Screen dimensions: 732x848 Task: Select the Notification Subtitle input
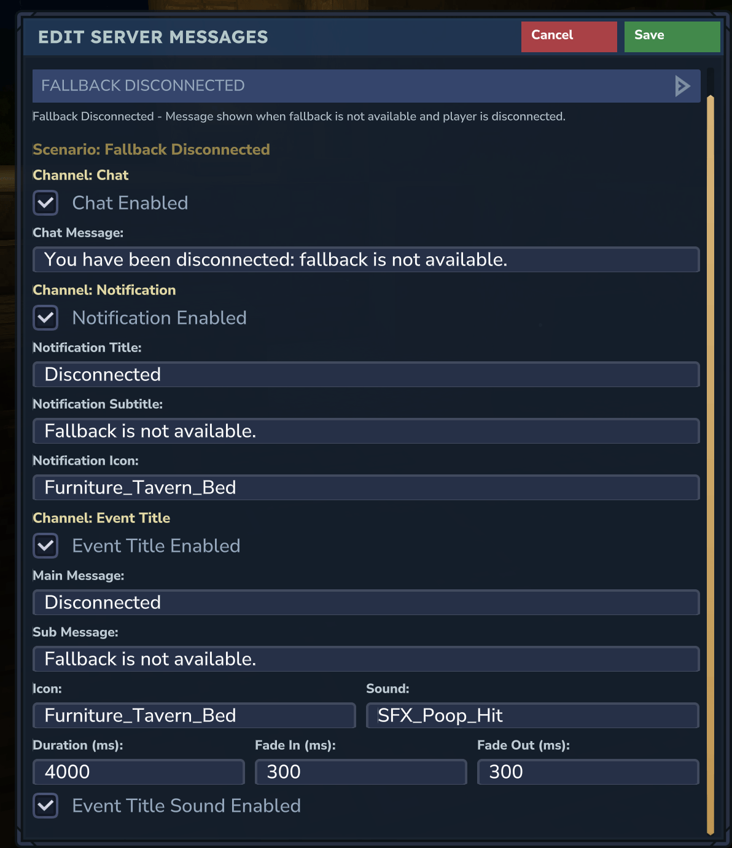coord(366,431)
